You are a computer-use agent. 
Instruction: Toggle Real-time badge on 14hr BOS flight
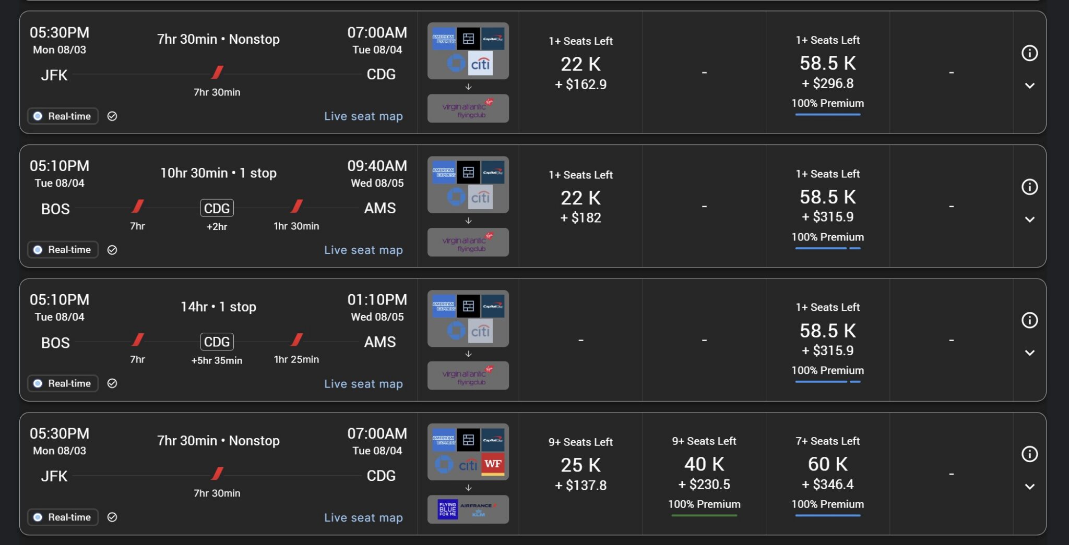[x=63, y=383]
